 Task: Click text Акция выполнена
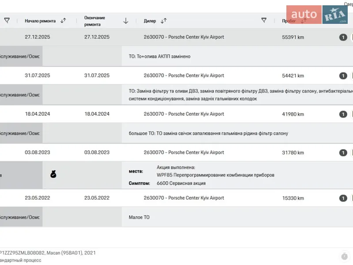click(x=176, y=167)
